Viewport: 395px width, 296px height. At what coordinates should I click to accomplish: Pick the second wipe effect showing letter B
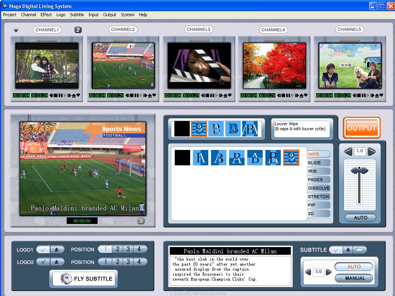coord(219,158)
